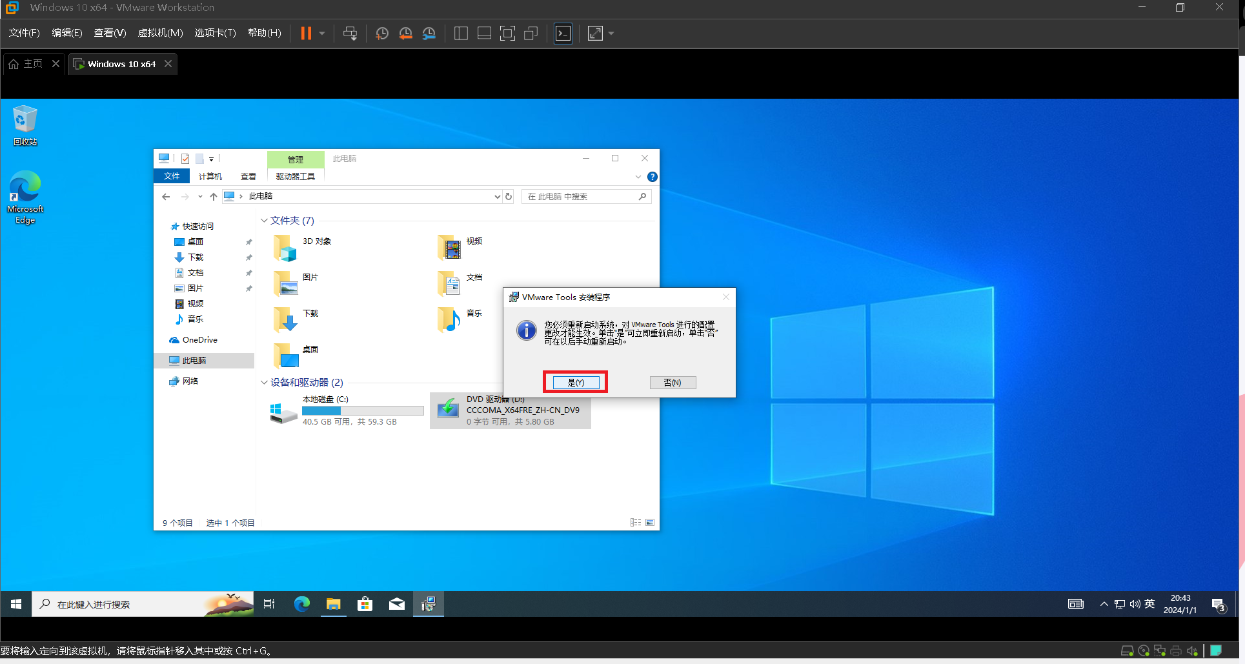The width and height of the screenshot is (1245, 664).
Task: Open the 文件(F) menu in VMware
Action: (x=25, y=33)
